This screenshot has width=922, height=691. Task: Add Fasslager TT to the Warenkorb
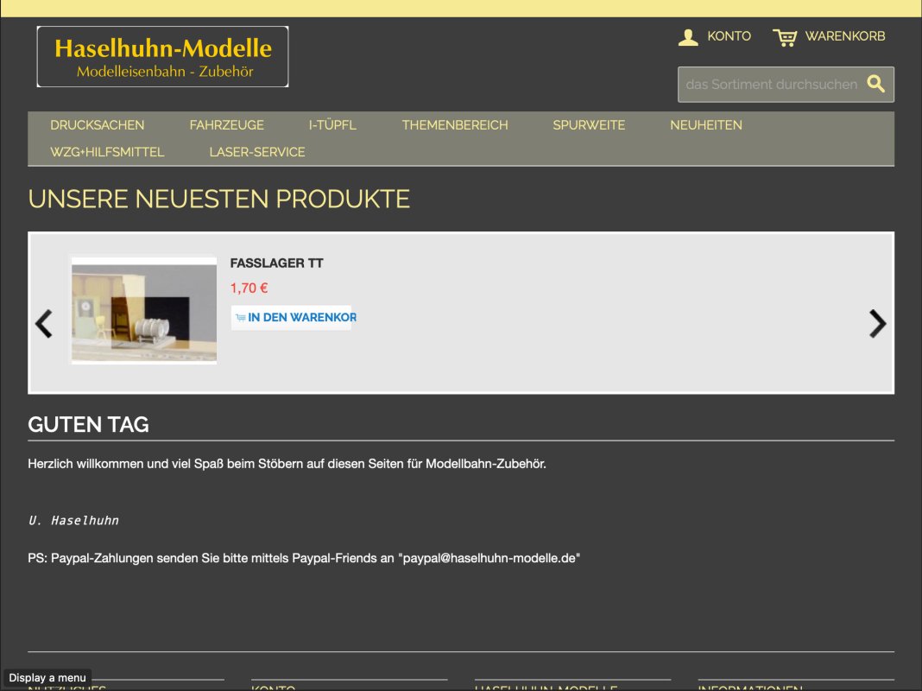point(294,318)
